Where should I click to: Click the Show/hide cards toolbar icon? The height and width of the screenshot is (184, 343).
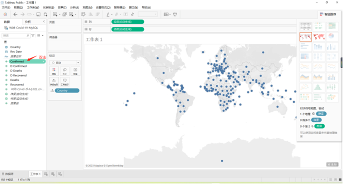[x=166, y=14]
